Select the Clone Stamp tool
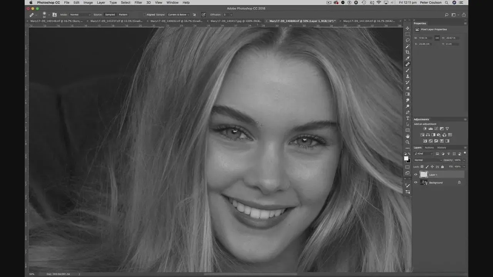493x277 pixels. pyautogui.click(x=407, y=76)
